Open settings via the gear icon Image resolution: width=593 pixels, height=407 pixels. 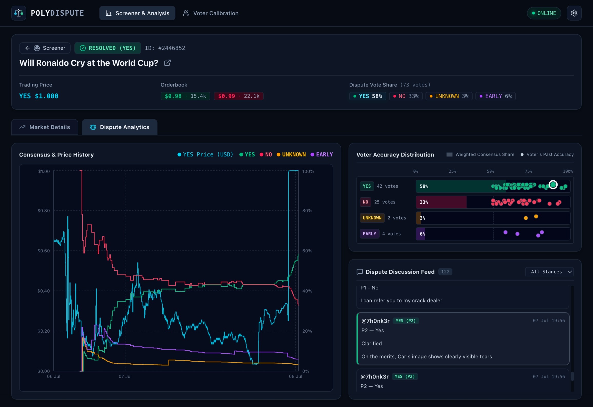[574, 13]
